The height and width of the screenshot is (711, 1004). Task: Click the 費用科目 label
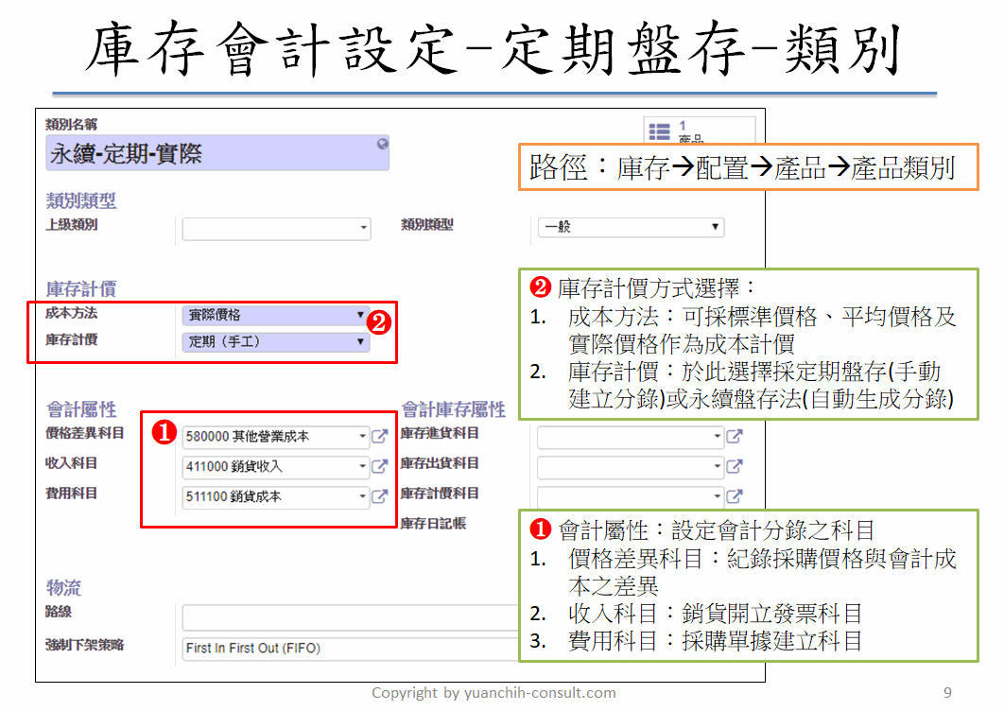tap(71, 494)
